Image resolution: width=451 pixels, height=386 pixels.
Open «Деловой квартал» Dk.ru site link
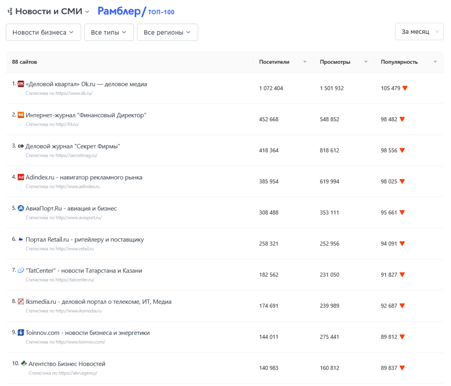86,84
